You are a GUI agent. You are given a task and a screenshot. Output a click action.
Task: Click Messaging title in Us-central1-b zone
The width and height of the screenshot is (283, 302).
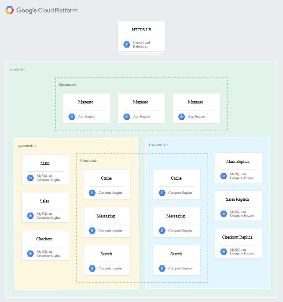click(176, 216)
